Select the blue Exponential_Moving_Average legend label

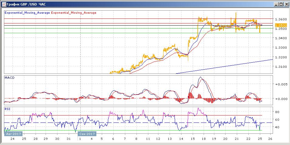pos(27,13)
